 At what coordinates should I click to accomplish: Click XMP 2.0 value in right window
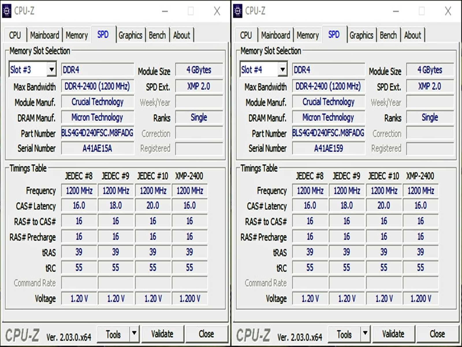click(x=430, y=86)
